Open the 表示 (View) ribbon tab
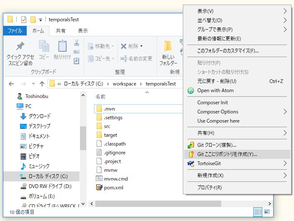Screen dimensions: 294x221 (x=83, y=31)
